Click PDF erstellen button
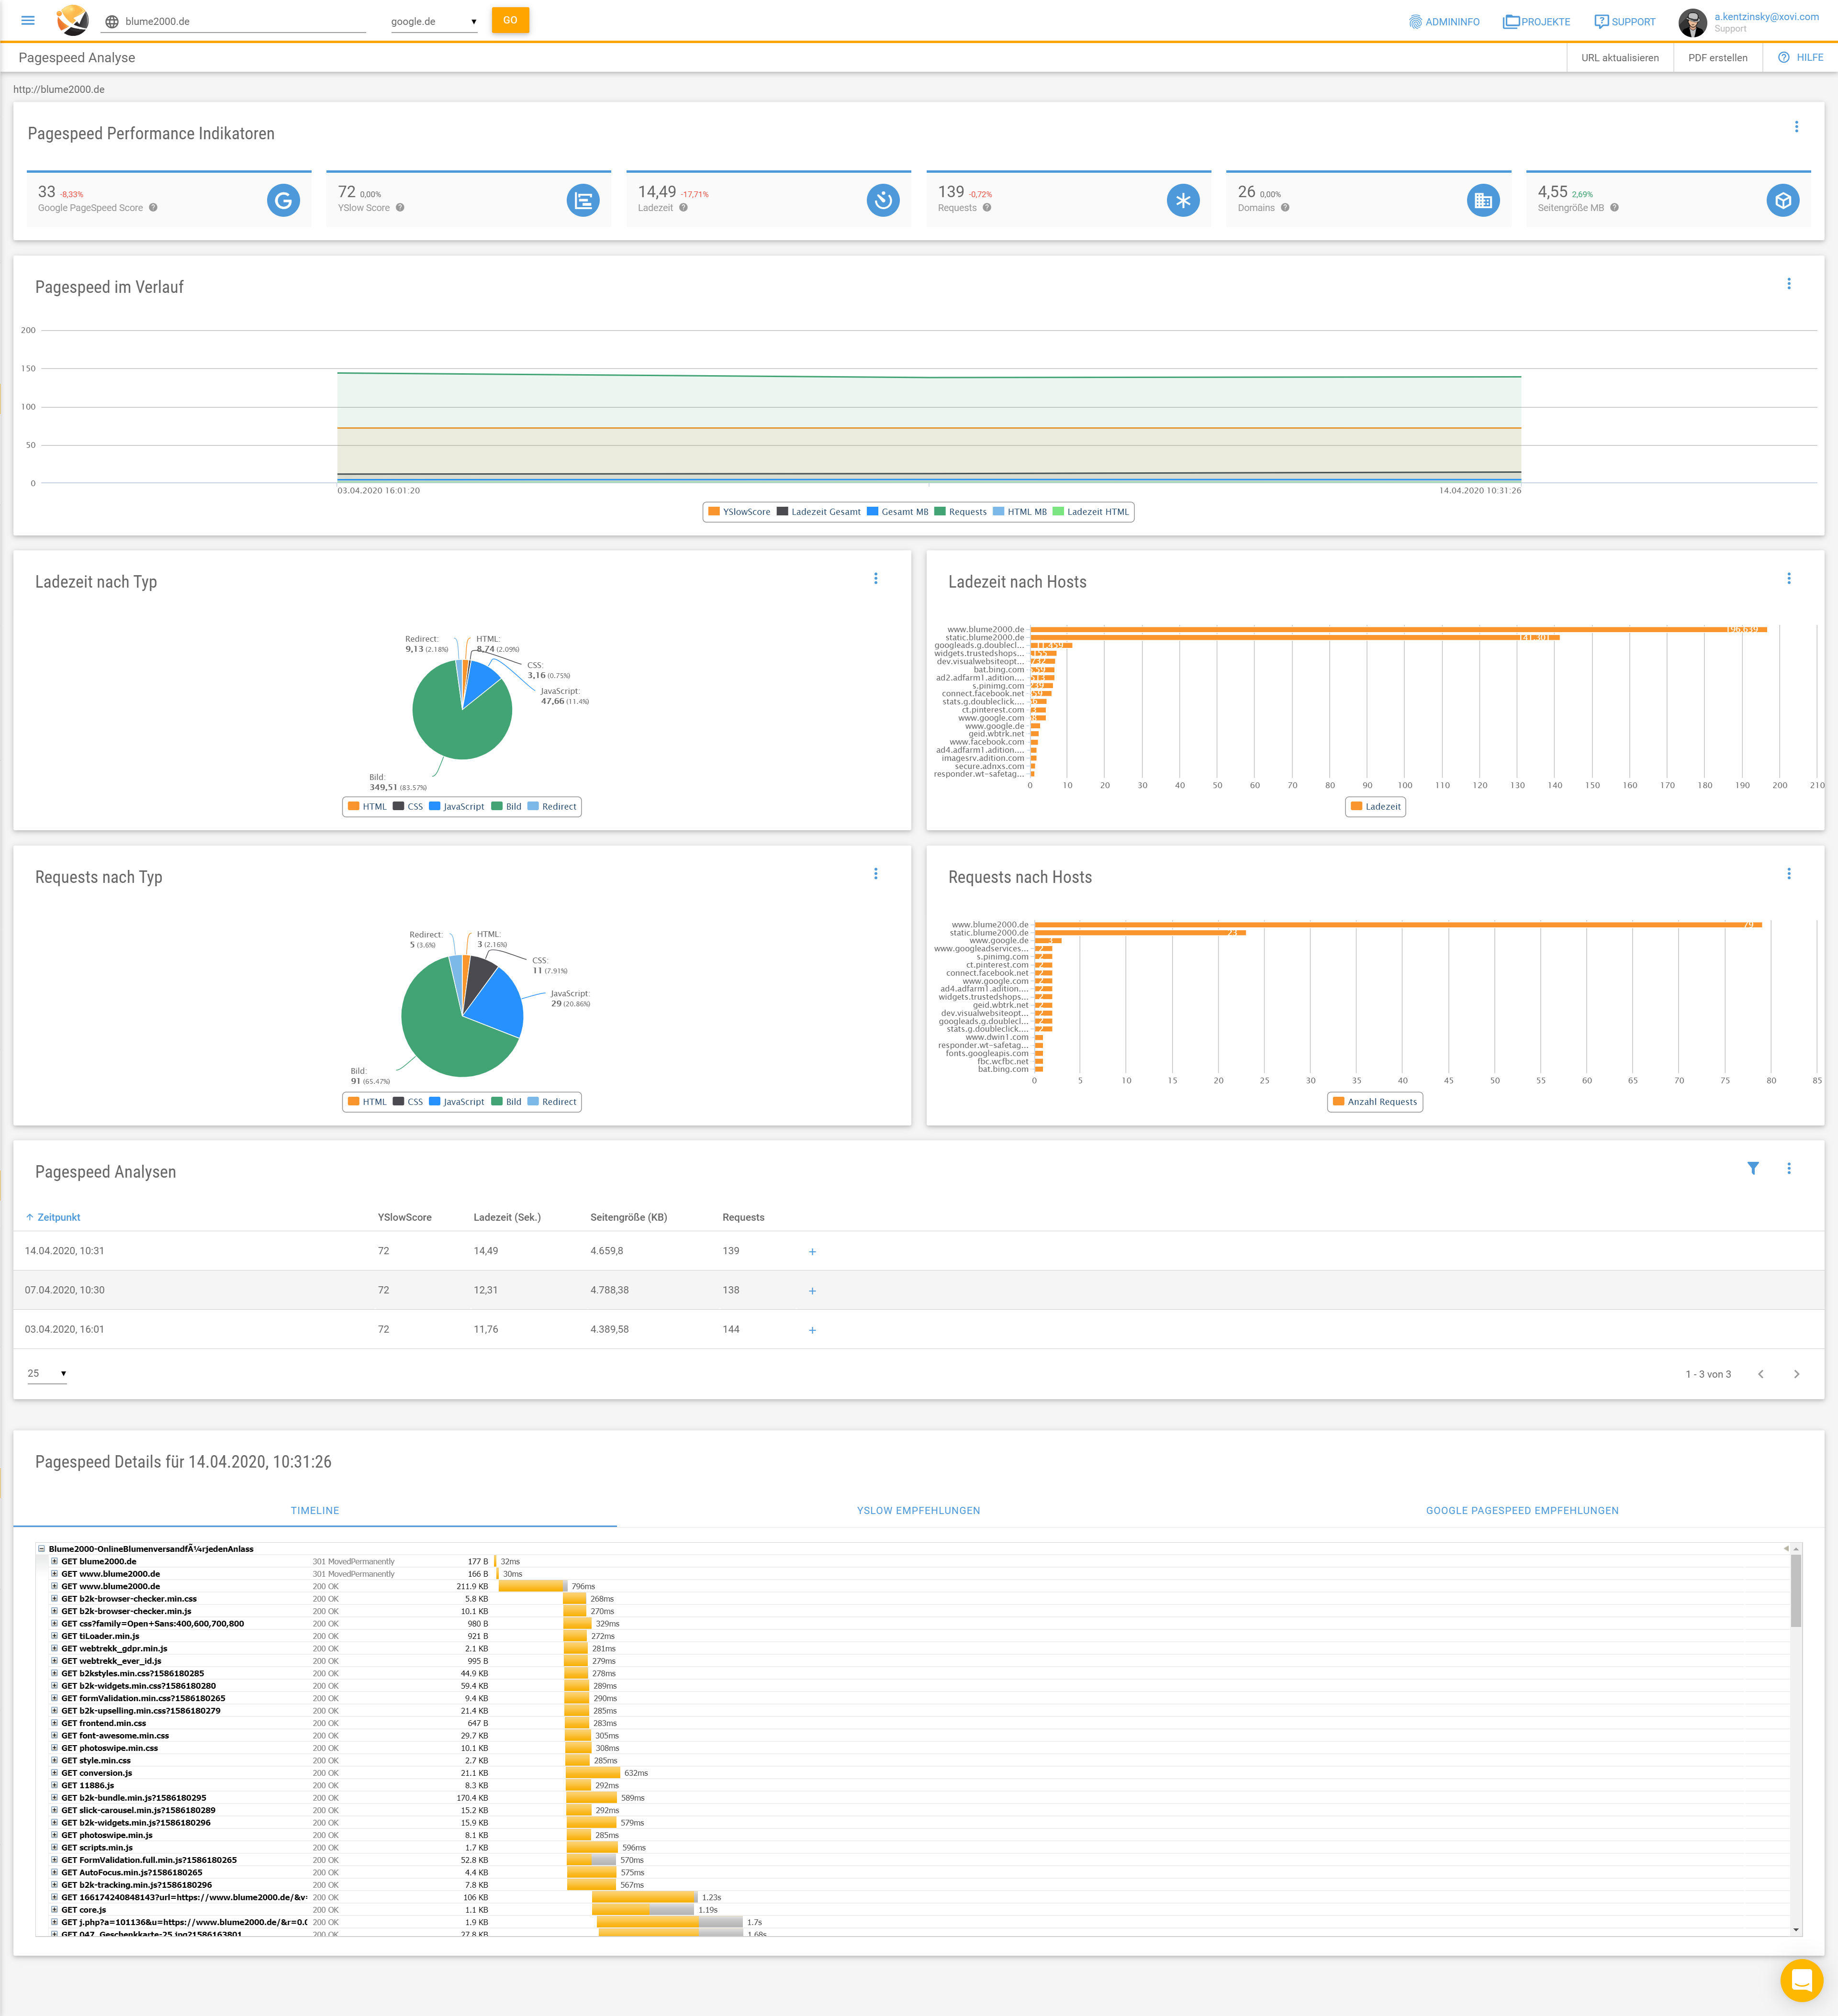The image size is (1838, 2016). (x=1717, y=58)
